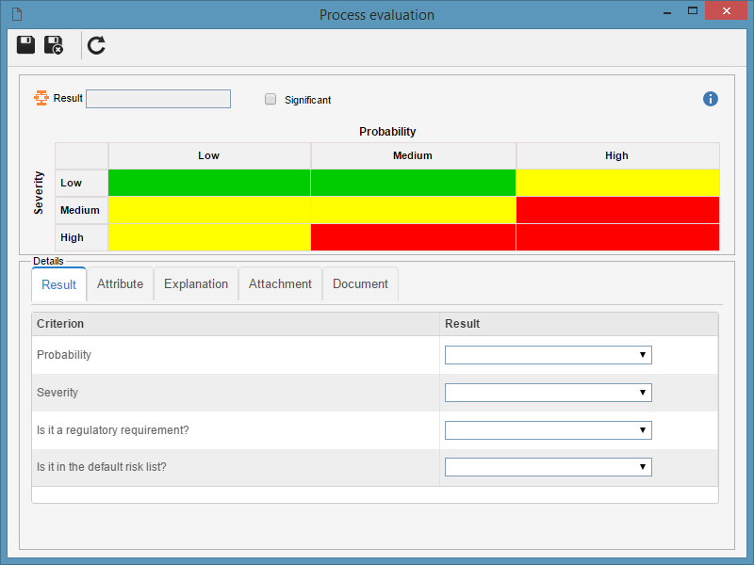
Task: Expand the default risk list dropdown
Action: point(549,467)
